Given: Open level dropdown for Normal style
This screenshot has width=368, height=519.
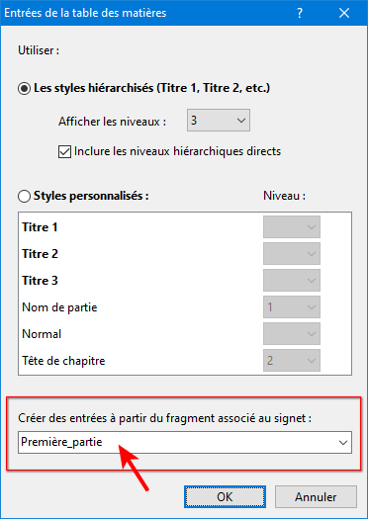Looking at the screenshot, I should (292, 334).
